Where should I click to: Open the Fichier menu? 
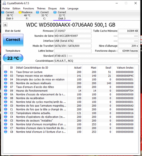pos(6,8)
